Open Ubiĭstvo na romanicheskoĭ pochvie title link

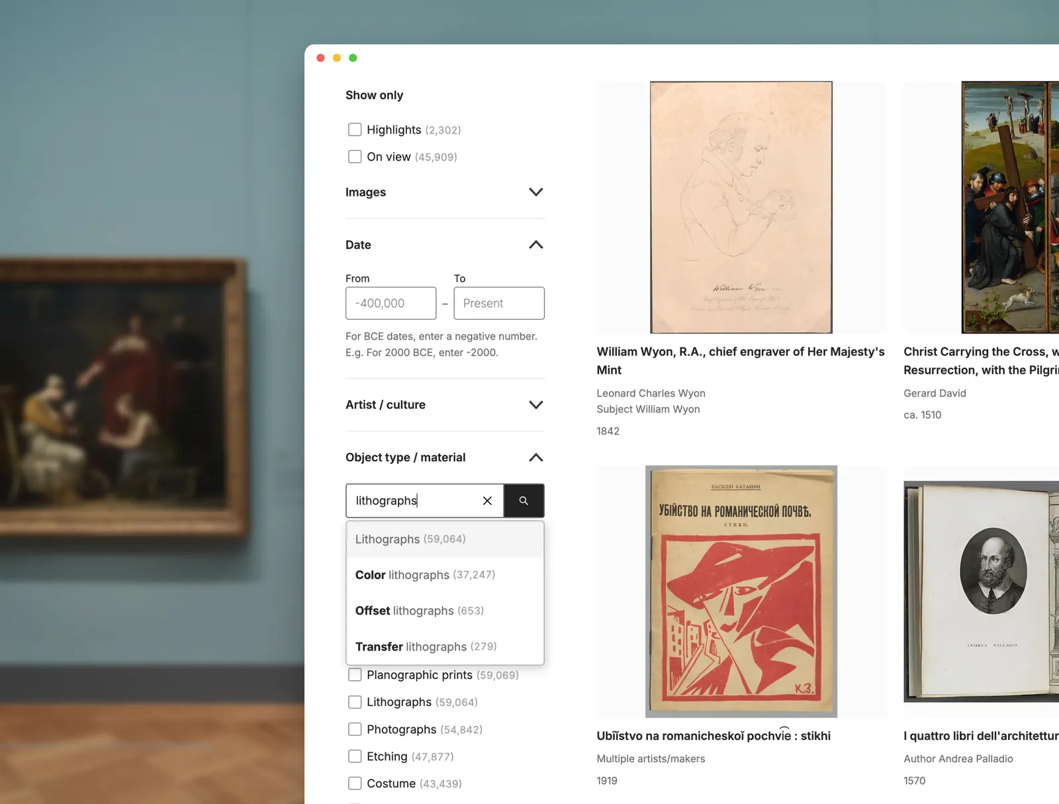tap(714, 736)
